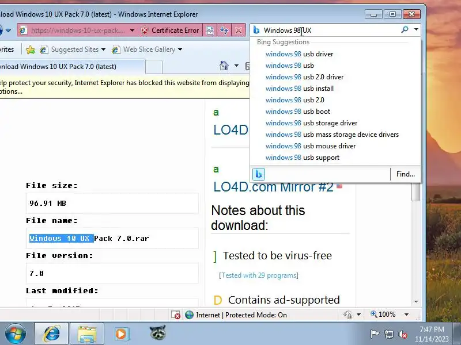Open the Compatibility View icon in address bar
This screenshot has width=461, height=345.
pyautogui.click(x=210, y=30)
